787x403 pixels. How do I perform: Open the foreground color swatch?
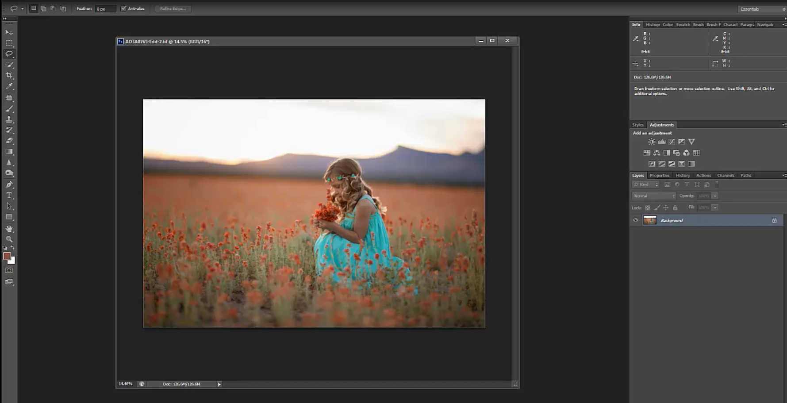(7, 256)
